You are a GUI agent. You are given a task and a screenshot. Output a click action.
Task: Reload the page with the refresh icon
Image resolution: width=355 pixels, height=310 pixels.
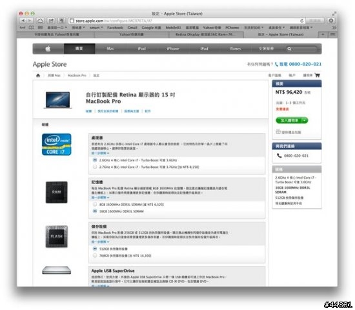click(301, 21)
